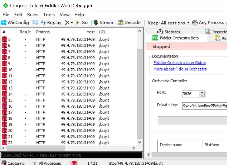Open the View menu
This screenshot has width=227, height=165.
click(65, 15)
